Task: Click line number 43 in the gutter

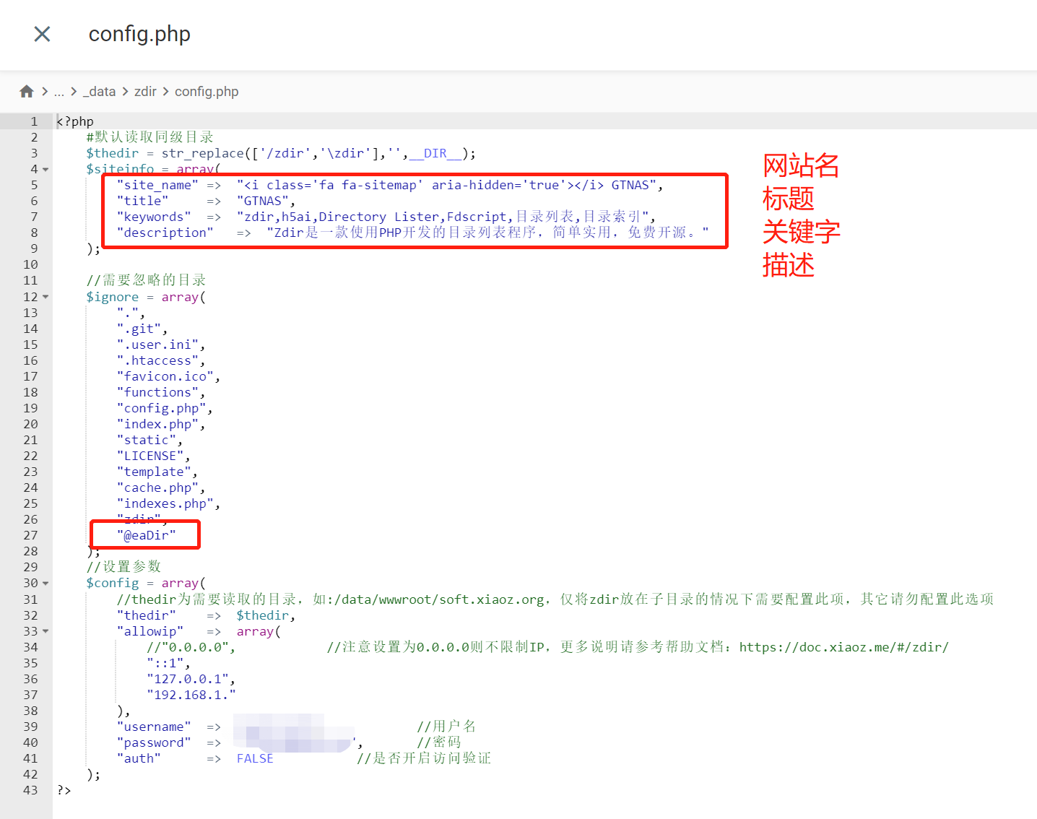Action: [x=30, y=790]
